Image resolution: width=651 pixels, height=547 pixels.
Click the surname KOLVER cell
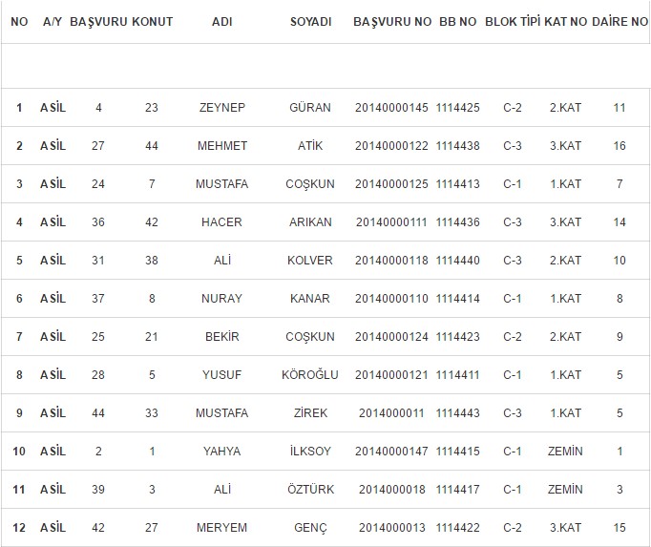(311, 261)
